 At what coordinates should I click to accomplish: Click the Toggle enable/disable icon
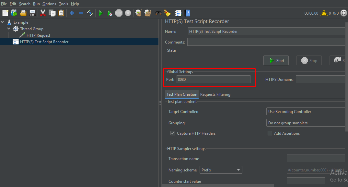point(90,13)
